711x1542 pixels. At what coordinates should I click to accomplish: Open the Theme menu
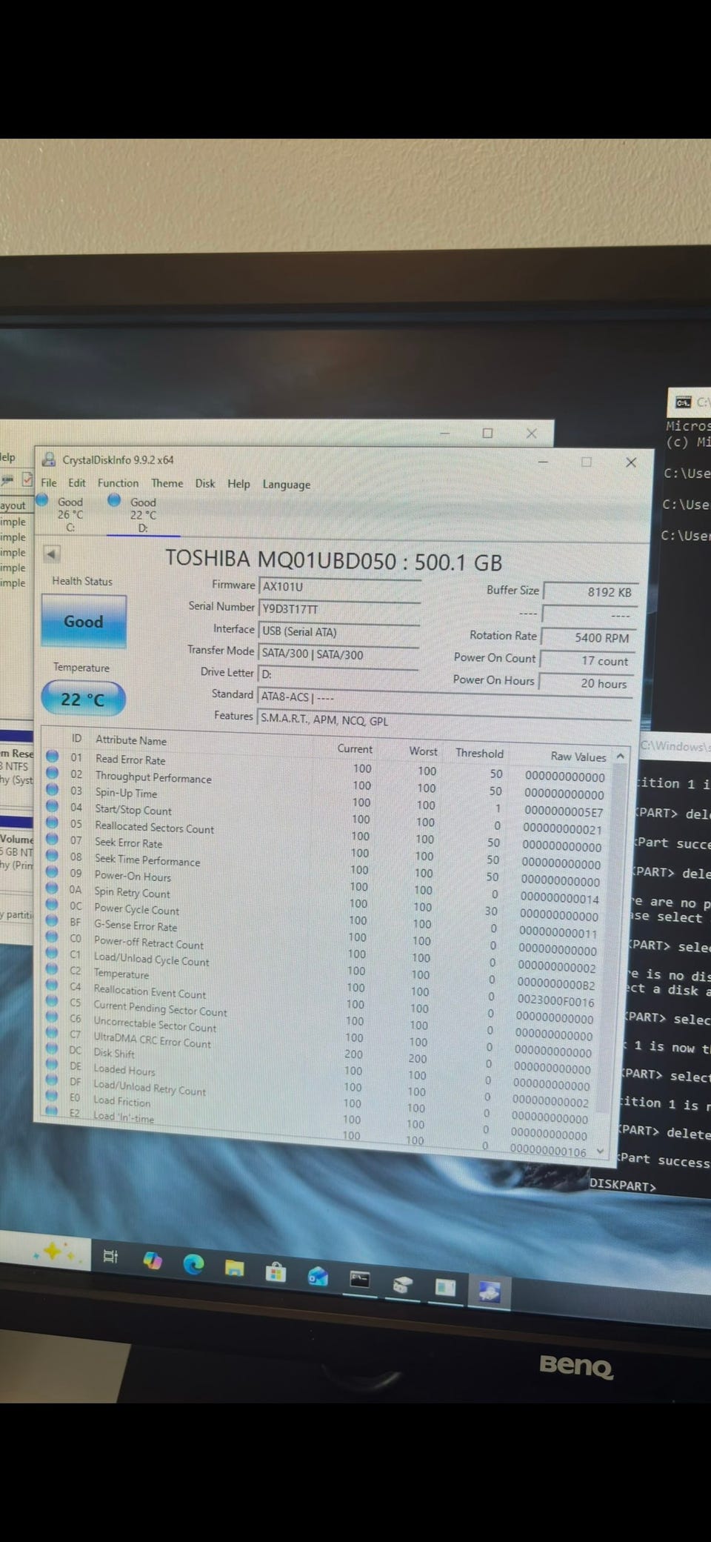pos(167,483)
